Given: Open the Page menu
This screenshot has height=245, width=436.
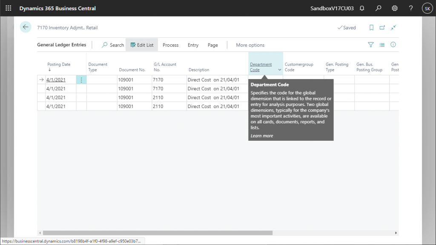Looking at the screenshot, I should click(213, 45).
